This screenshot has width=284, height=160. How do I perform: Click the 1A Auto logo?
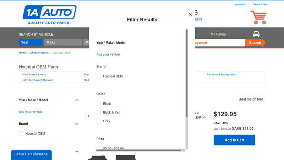[49, 15]
